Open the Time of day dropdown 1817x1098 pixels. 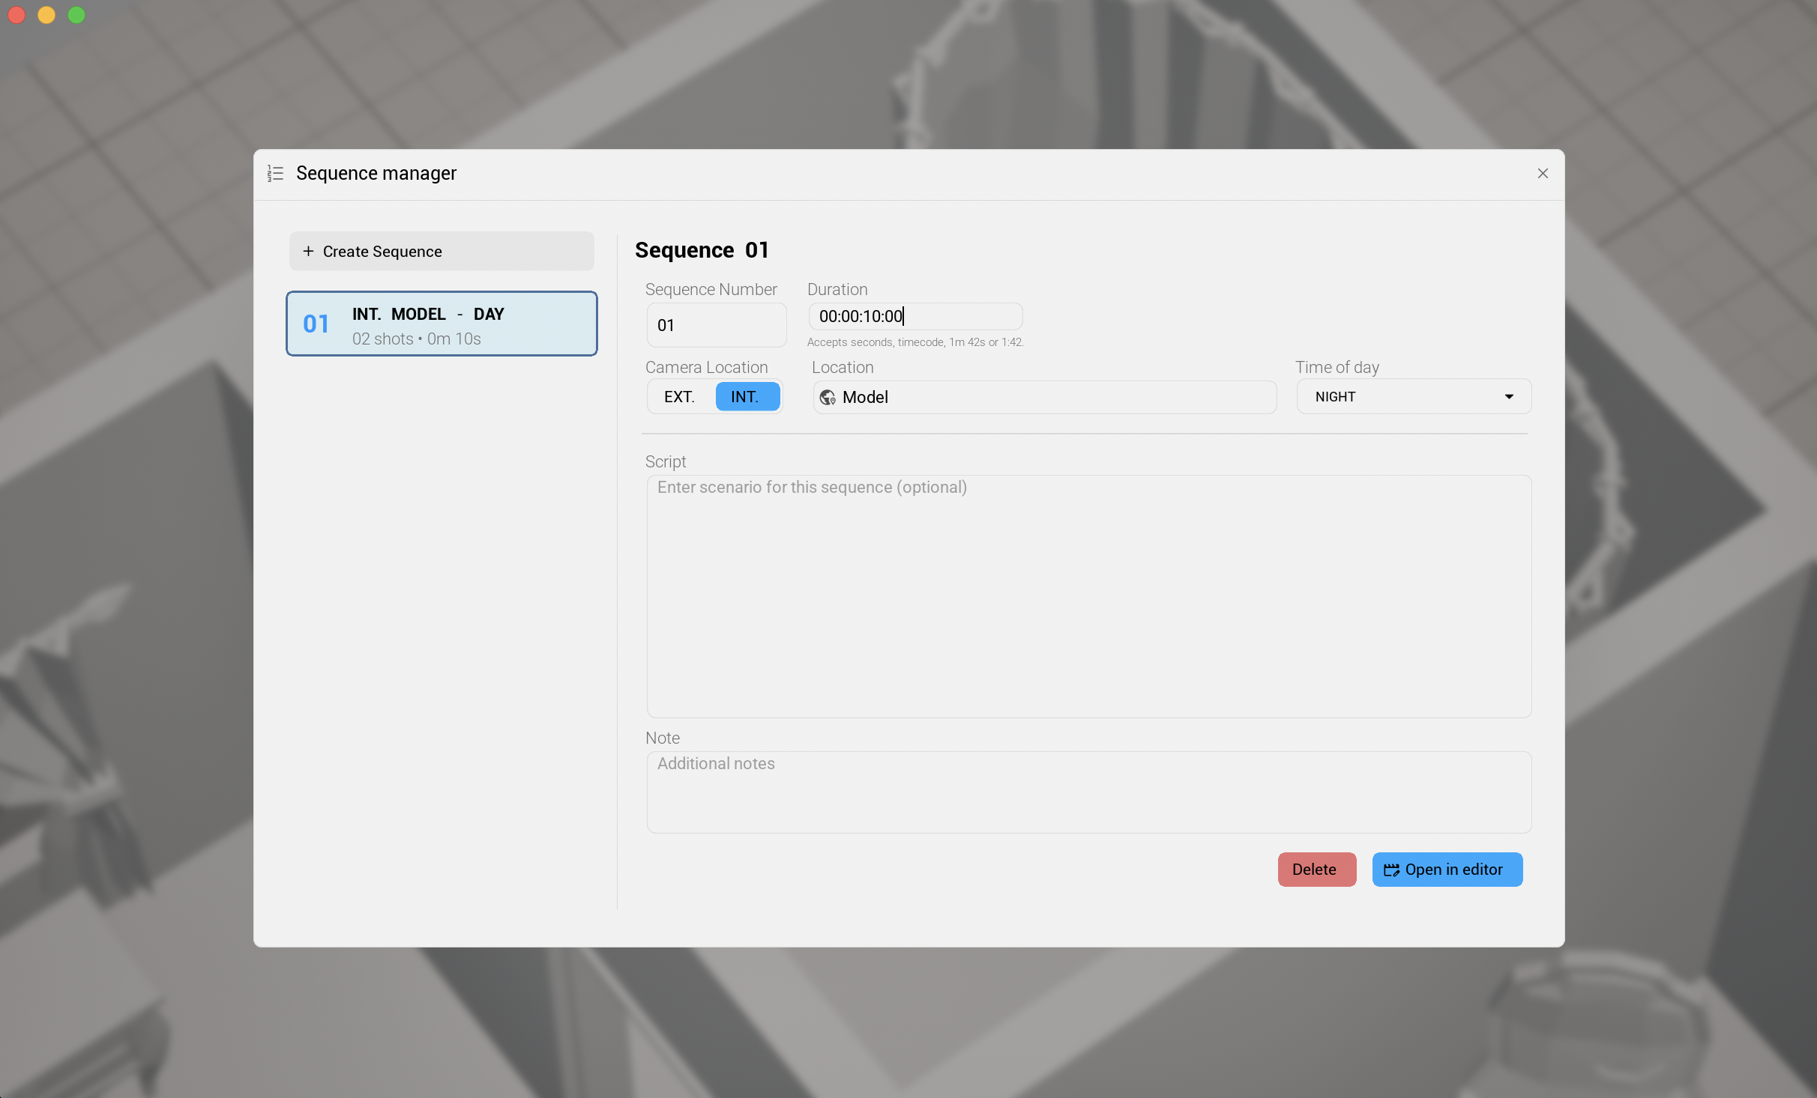click(x=1414, y=397)
